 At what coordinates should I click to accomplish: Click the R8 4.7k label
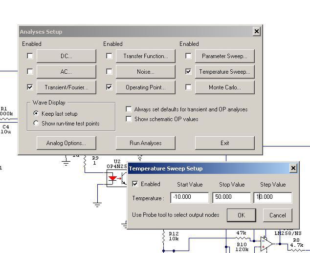(x=297, y=243)
